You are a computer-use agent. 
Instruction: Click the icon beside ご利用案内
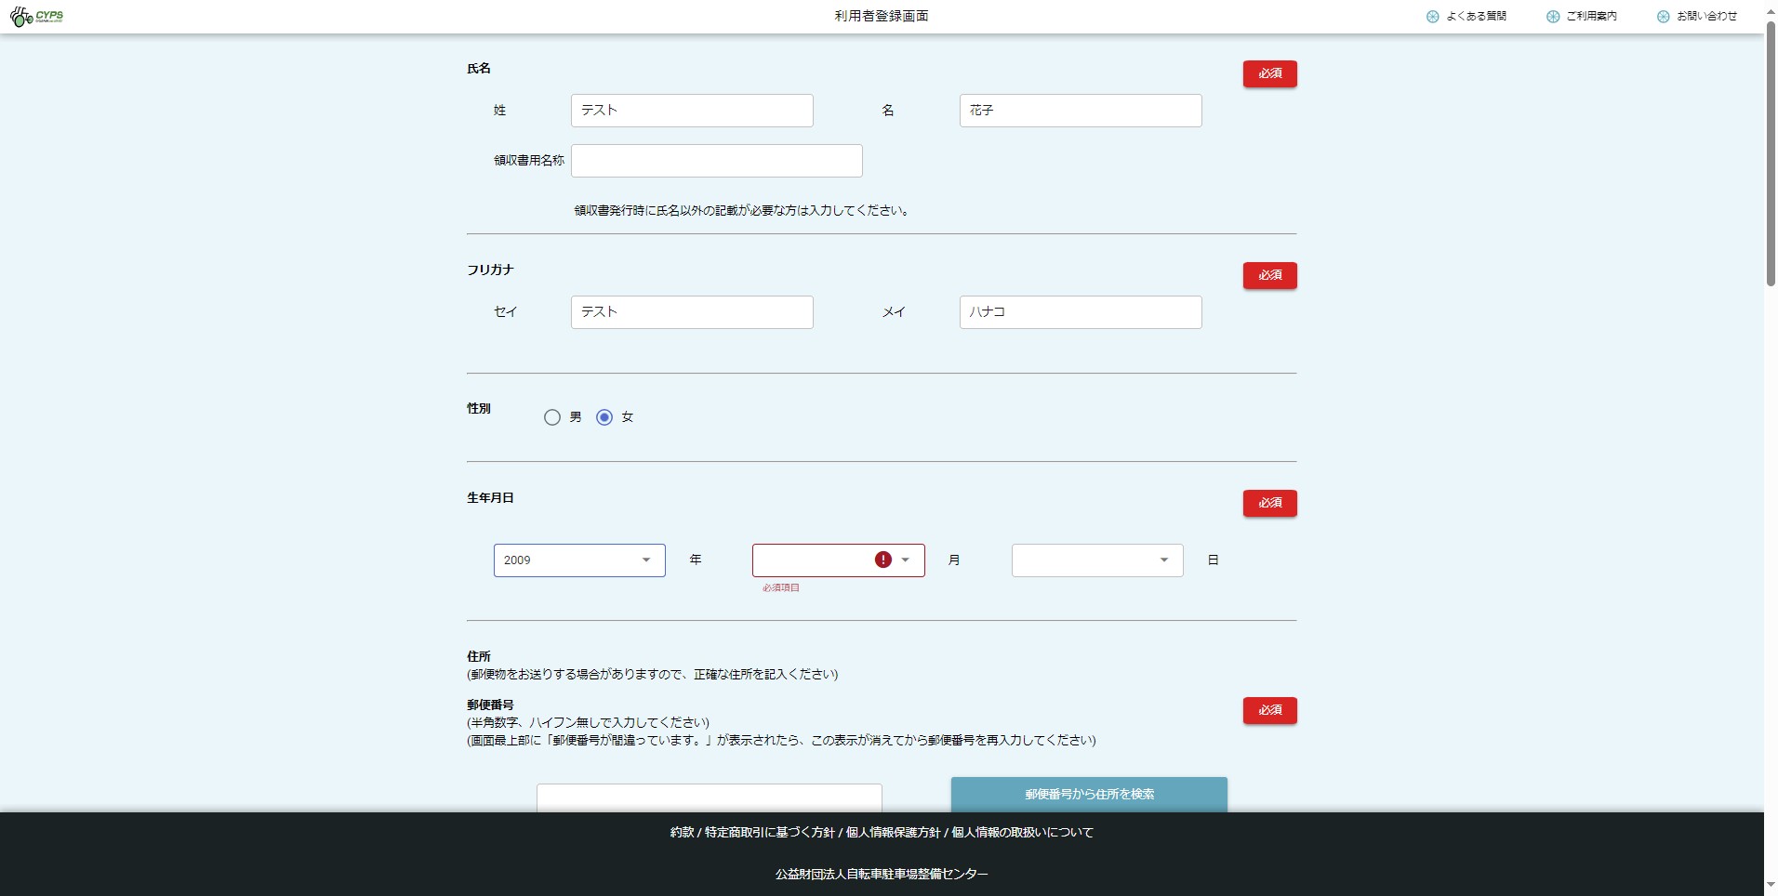pos(1552,17)
